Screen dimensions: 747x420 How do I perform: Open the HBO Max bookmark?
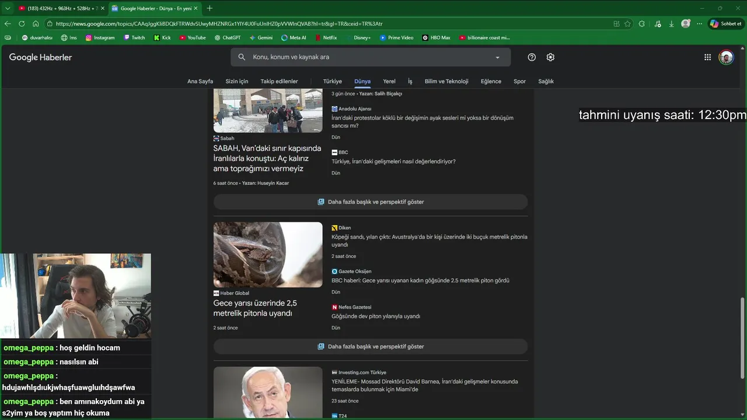click(x=436, y=37)
